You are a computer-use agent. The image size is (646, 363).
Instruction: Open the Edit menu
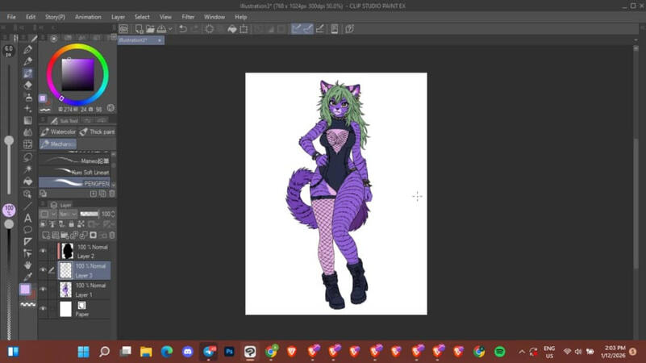tap(31, 17)
